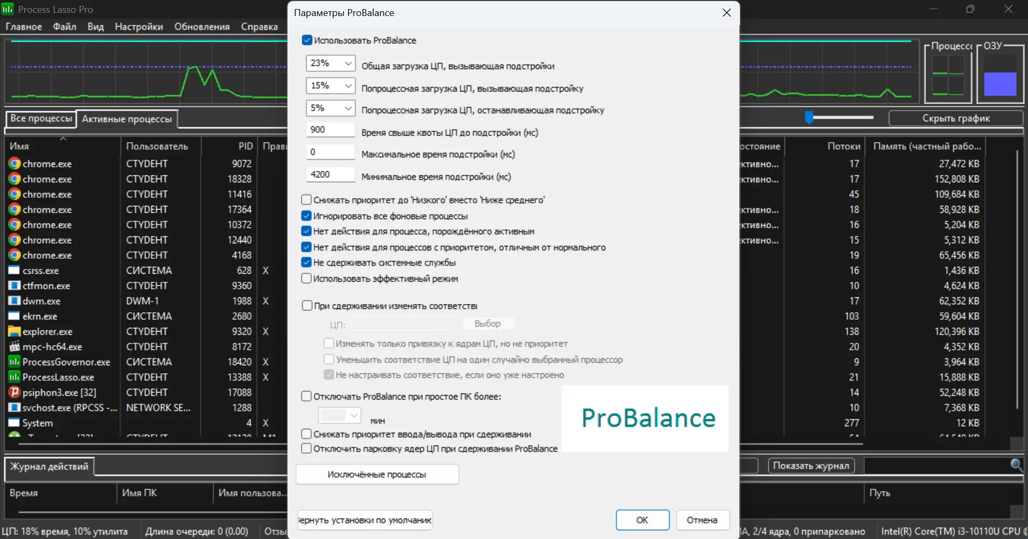
Task: Select the csrss.exe process icon
Action: [x=14, y=270]
